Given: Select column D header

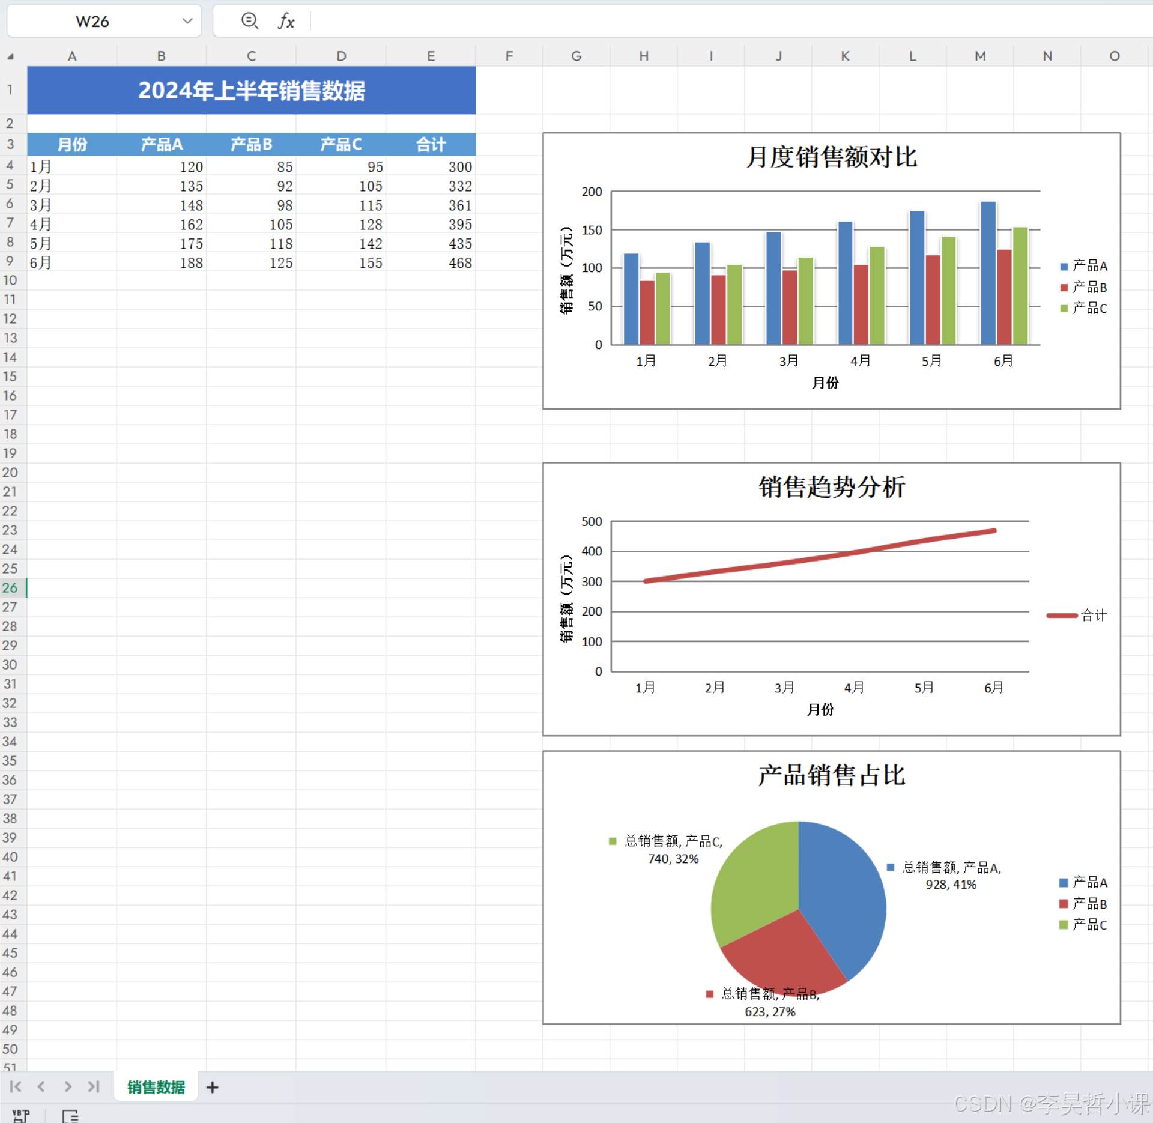Looking at the screenshot, I should [x=341, y=56].
